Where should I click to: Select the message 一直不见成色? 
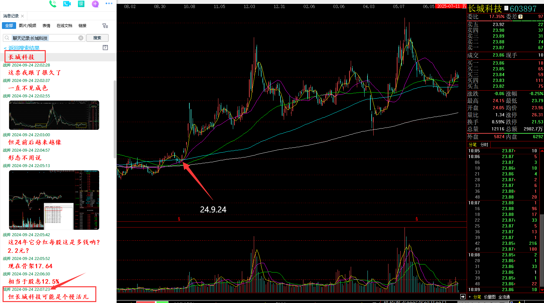click(28, 88)
